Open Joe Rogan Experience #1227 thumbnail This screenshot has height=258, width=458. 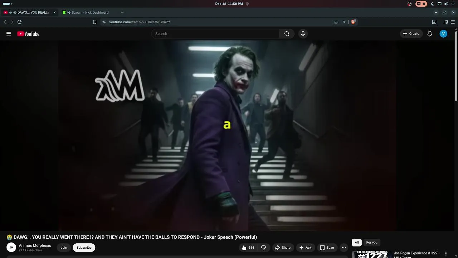[372, 254]
